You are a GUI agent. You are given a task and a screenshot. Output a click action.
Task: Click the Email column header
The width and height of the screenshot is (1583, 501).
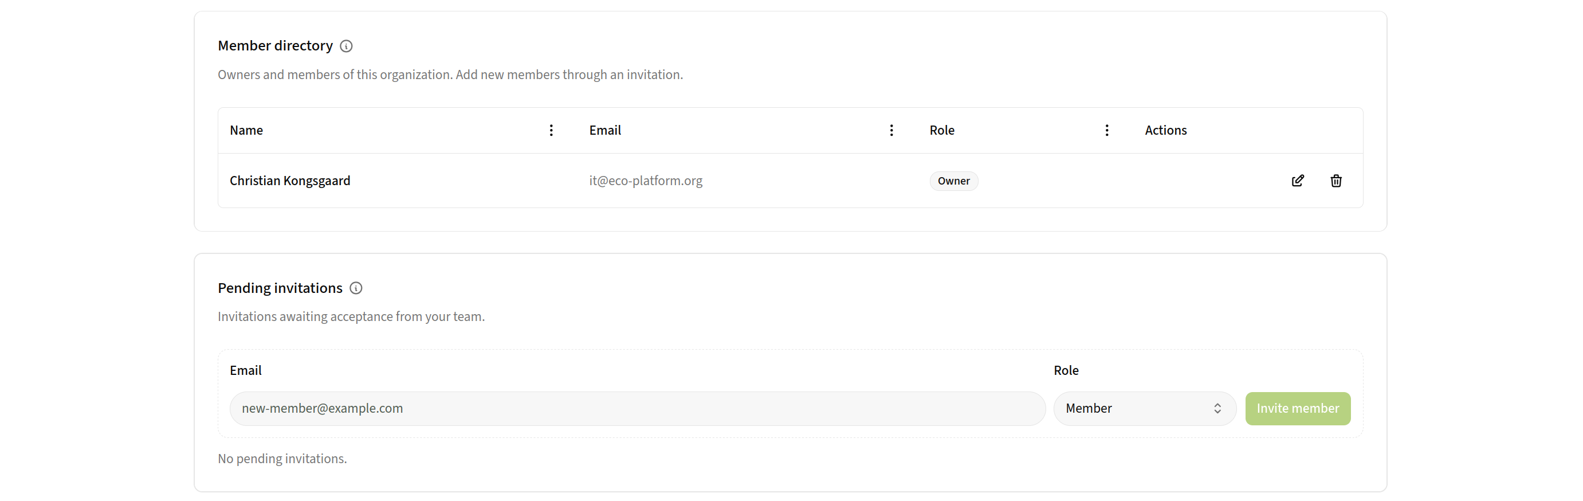point(604,130)
